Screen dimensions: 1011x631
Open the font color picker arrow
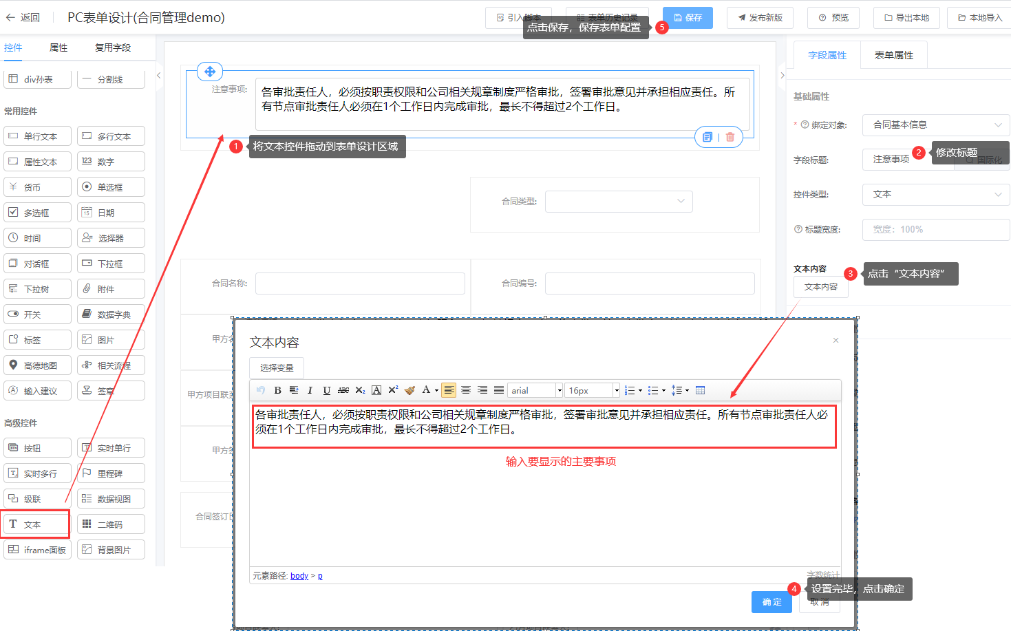436,390
